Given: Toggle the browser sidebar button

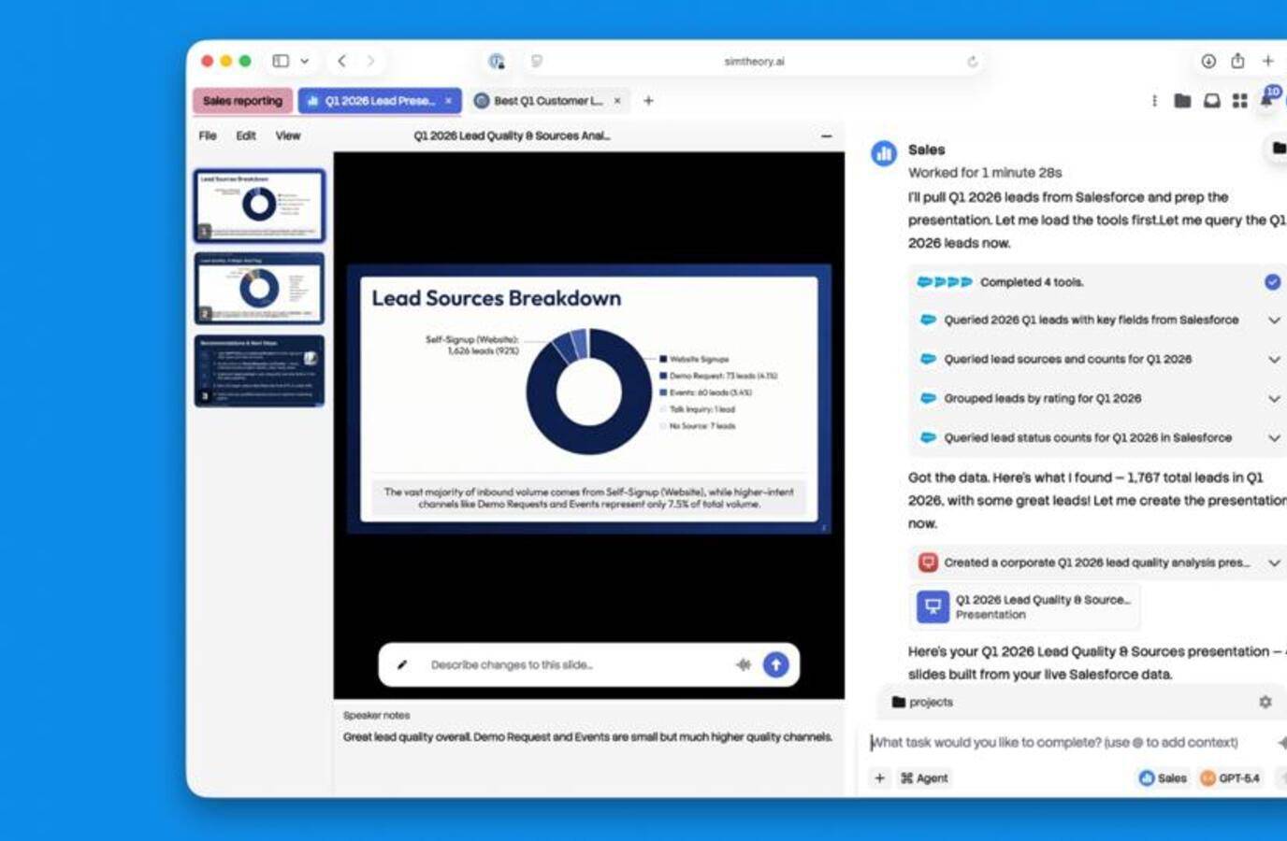Looking at the screenshot, I should 281,61.
